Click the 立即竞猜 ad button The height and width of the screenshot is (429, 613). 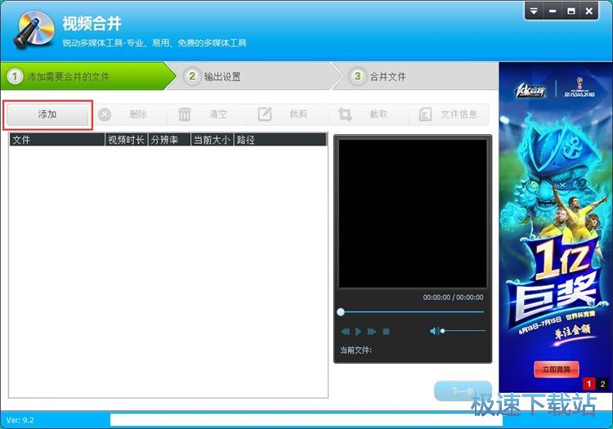pos(556,369)
